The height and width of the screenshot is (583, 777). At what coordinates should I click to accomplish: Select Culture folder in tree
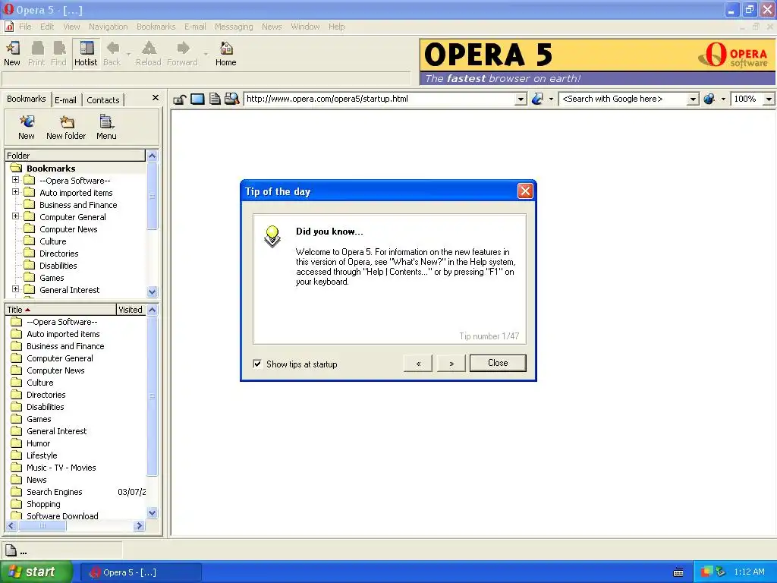click(52, 241)
